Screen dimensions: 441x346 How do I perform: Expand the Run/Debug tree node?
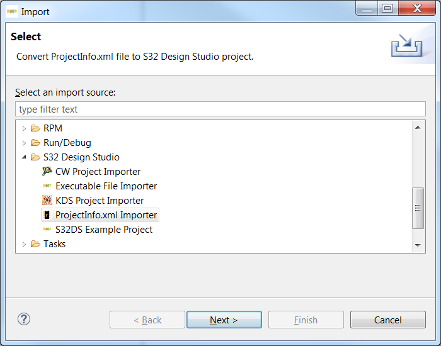pos(25,143)
